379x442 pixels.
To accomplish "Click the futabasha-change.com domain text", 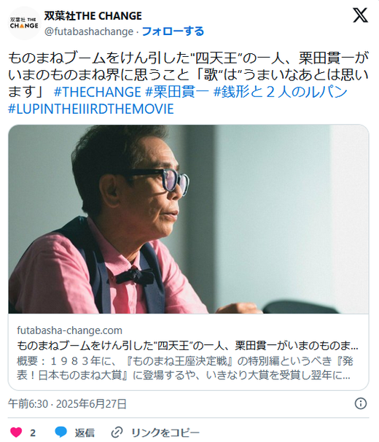I will [x=69, y=330].
